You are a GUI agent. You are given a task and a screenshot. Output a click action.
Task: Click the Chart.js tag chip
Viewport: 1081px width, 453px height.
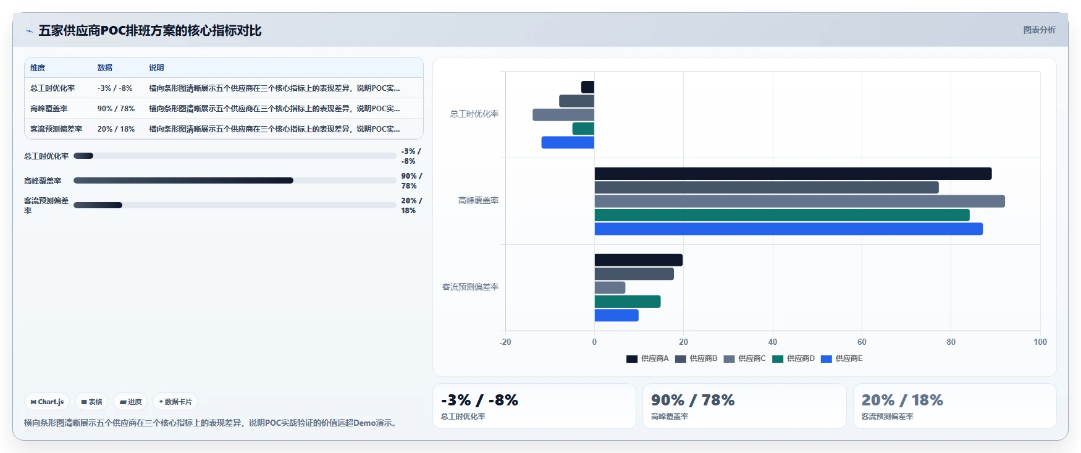coord(47,402)
